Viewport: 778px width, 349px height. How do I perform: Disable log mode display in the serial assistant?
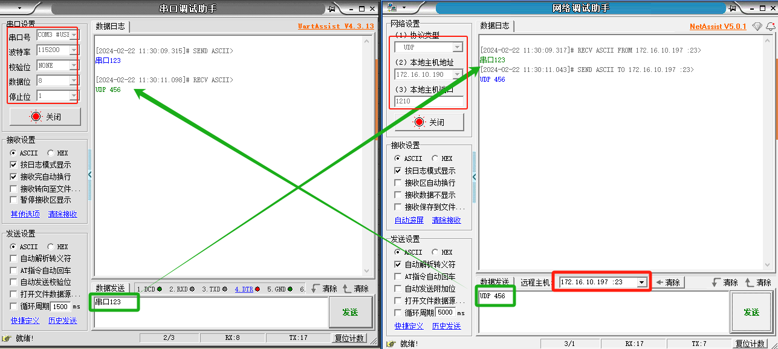click(14, 165)
